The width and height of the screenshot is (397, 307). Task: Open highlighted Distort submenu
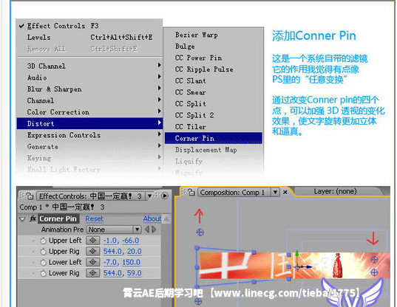tap(89, 123)
